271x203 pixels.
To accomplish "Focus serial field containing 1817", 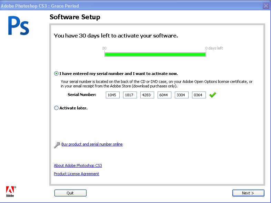I will [130, 95].
